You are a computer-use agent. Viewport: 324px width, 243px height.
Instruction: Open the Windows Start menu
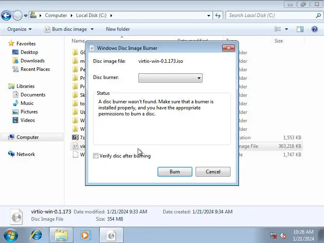click(x=11, y=235)
